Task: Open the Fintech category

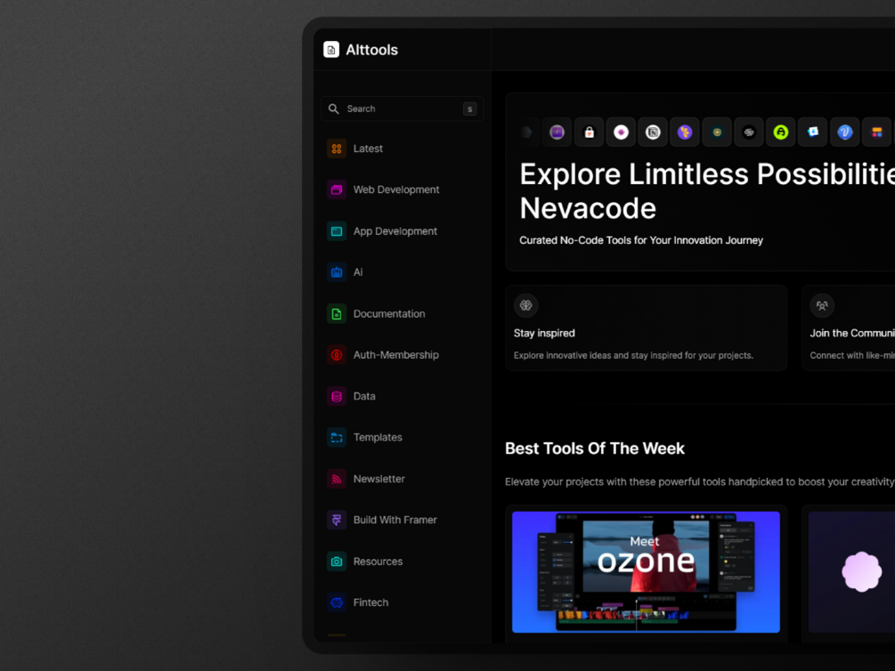Action: point(357,602)
